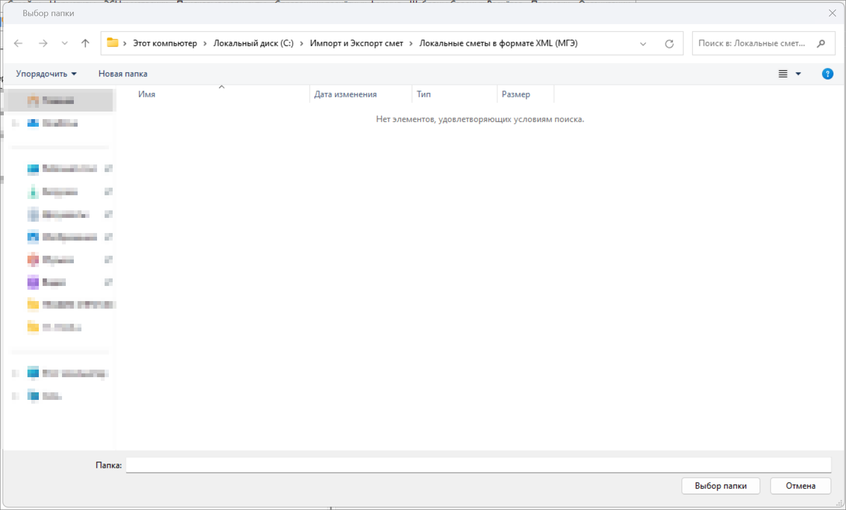Screen dimensions: 846x510
Task: Confirm with the Выбор папки button
Action: click(x=720, y=485)
